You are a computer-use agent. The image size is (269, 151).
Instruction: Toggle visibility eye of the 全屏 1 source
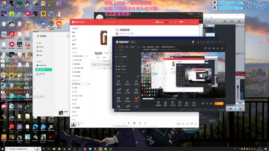(116, 66)
